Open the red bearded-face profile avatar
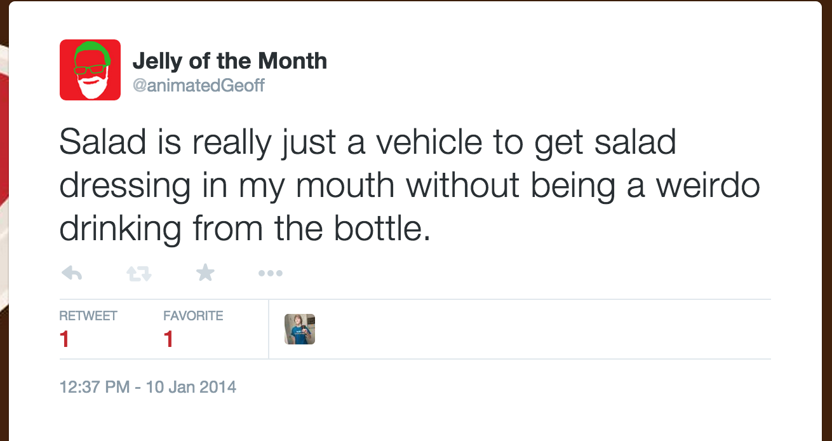This screenshot has height=441, width=832. click(90, 70)
